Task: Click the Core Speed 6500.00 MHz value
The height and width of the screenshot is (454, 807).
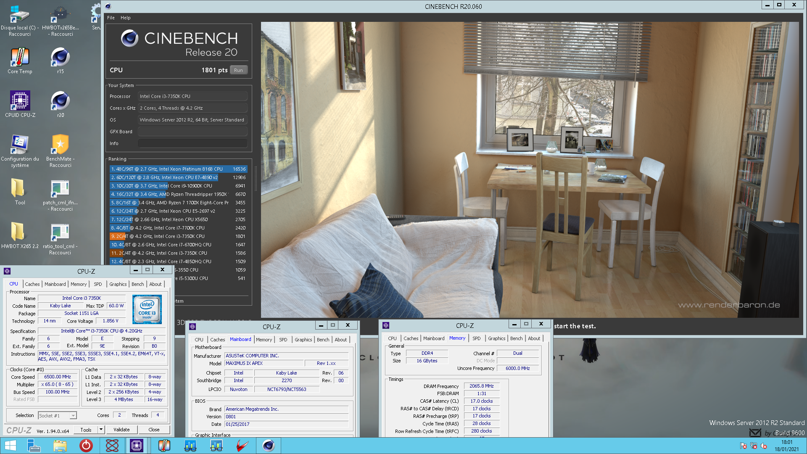Action: (x=58, y=377)
